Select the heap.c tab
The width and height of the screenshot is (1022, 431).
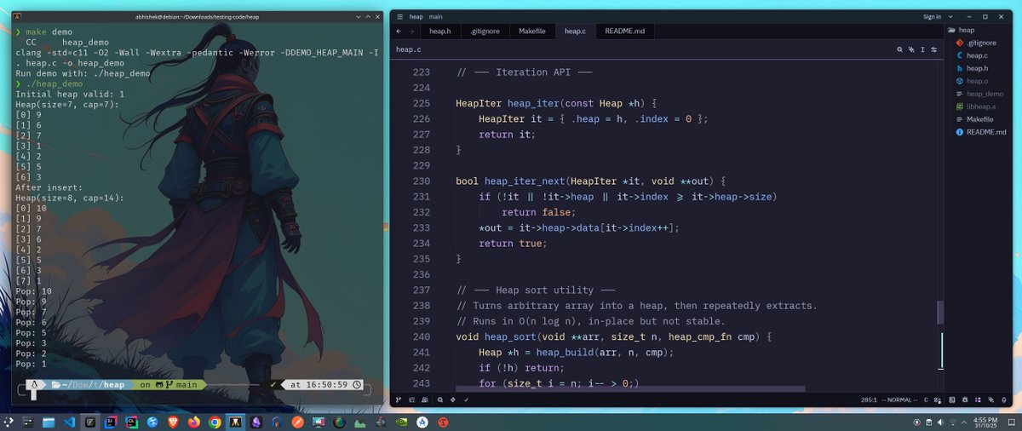576,32
